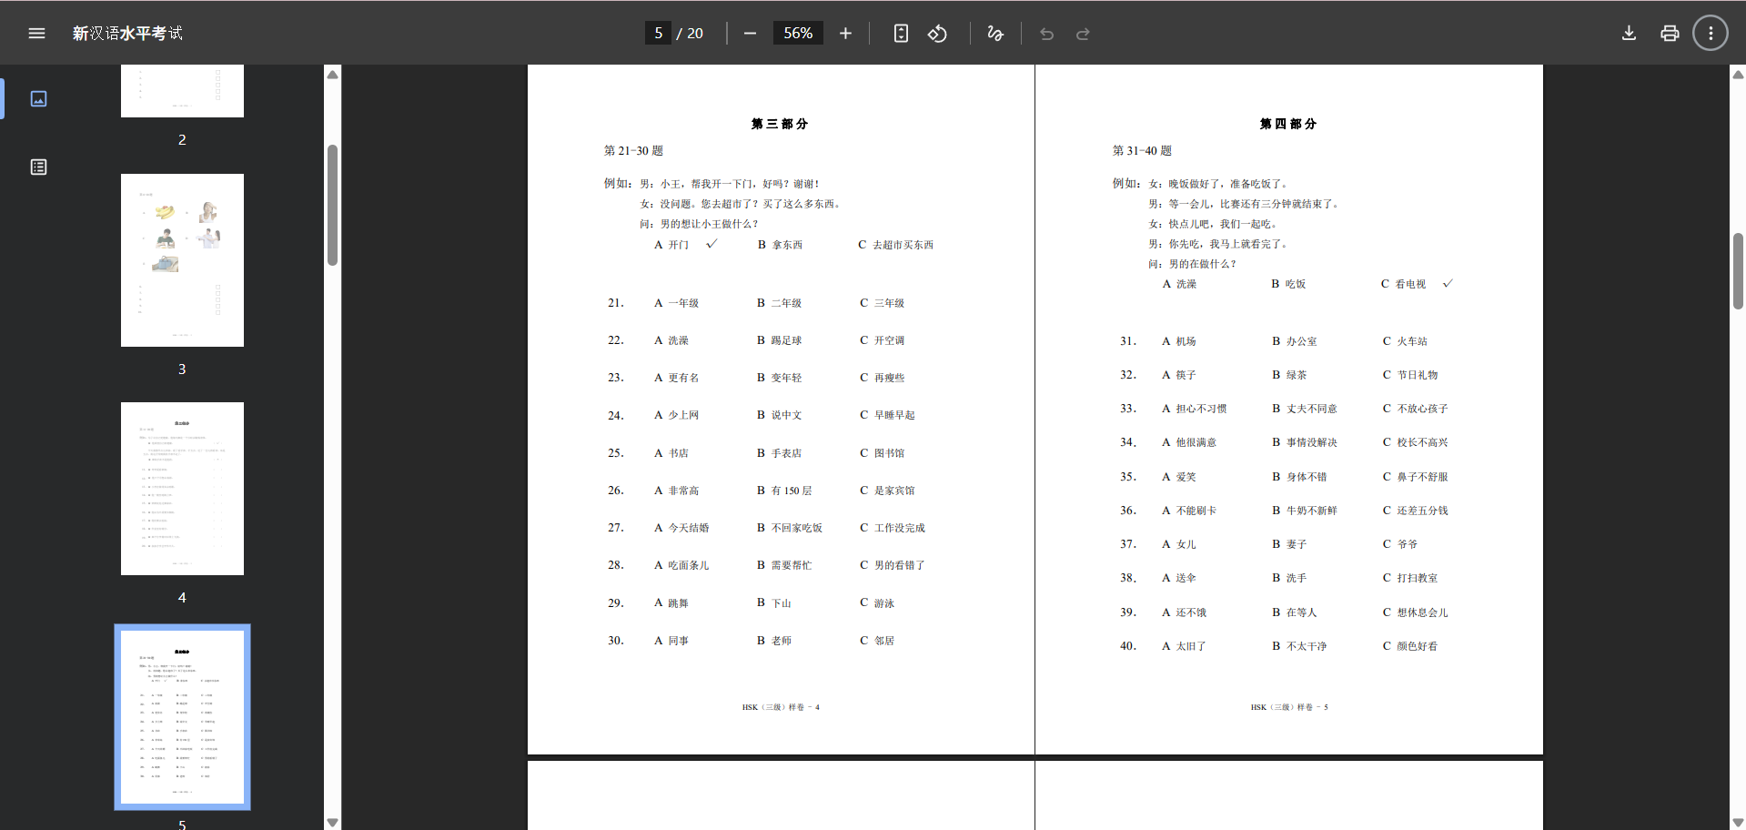Click the document scroll up arrow
Image resolution: width=1746 pixels, height=830 pixels.
coord(1739,75)
